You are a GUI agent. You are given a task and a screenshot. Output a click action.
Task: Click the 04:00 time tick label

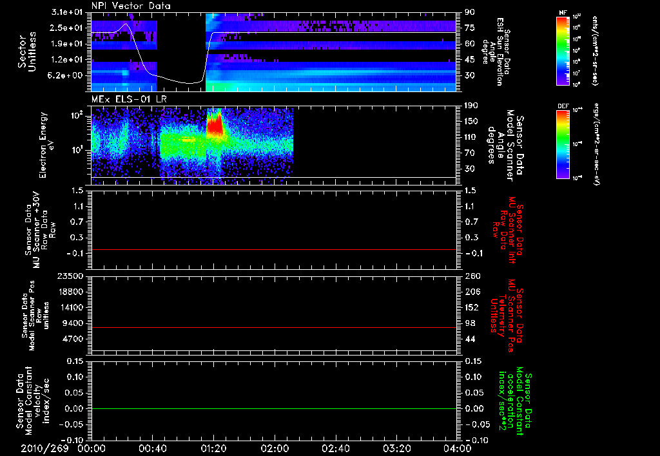[457, 448]
